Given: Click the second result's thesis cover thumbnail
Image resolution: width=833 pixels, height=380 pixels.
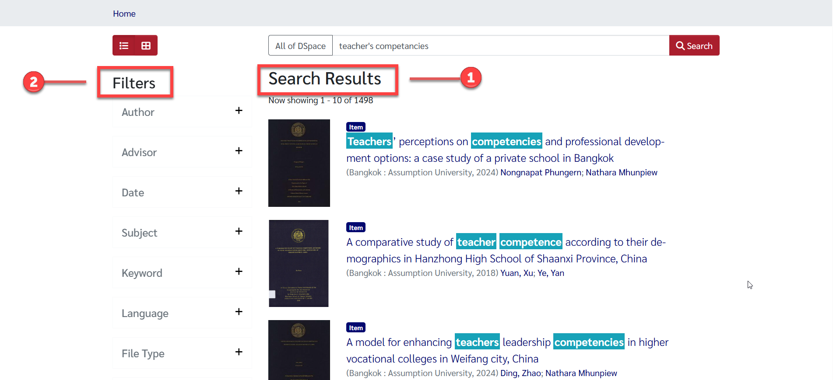Looking at the screenshot, I should [x=299, y=263].
